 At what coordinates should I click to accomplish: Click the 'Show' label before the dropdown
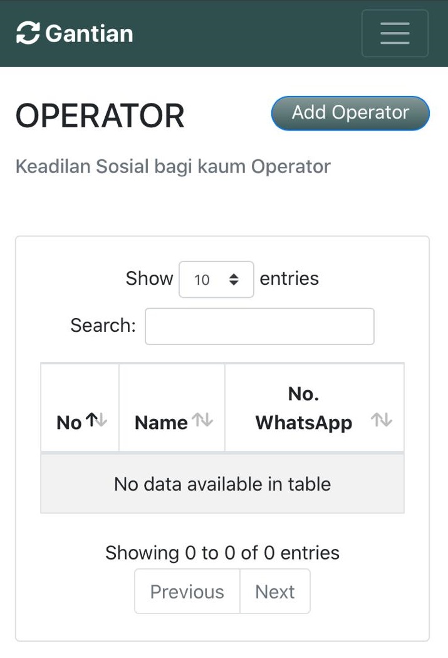(x=149, y=279)
